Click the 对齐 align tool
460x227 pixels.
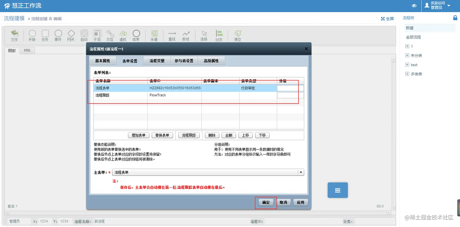coord(219,35)
